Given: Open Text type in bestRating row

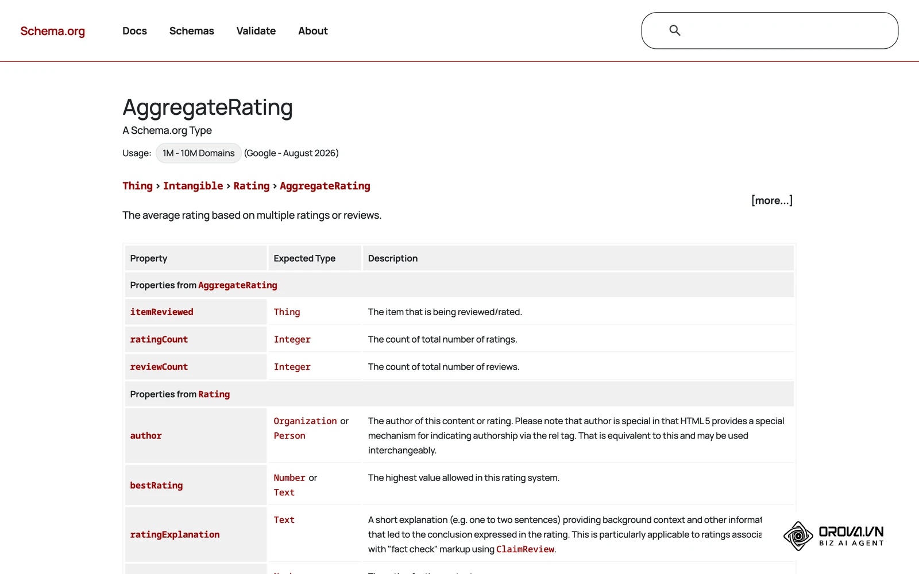Looking at the screenshot, I should click(x=284, y=492).
